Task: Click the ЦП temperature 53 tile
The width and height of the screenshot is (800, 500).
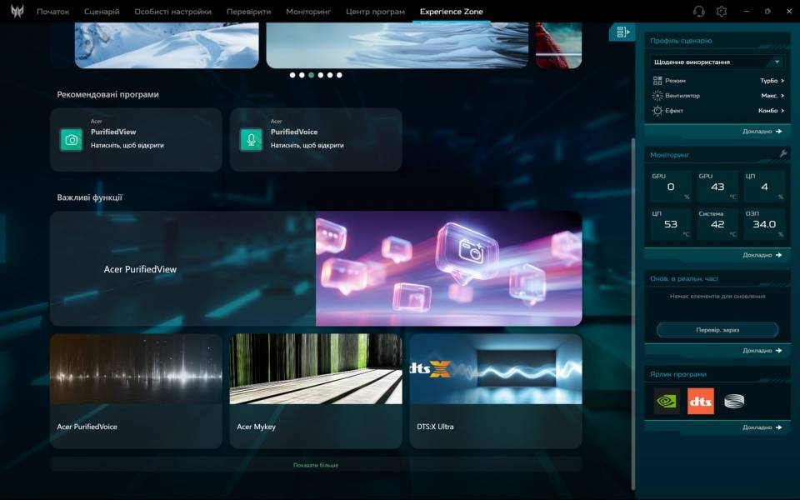Action: [x=670, y=224]
